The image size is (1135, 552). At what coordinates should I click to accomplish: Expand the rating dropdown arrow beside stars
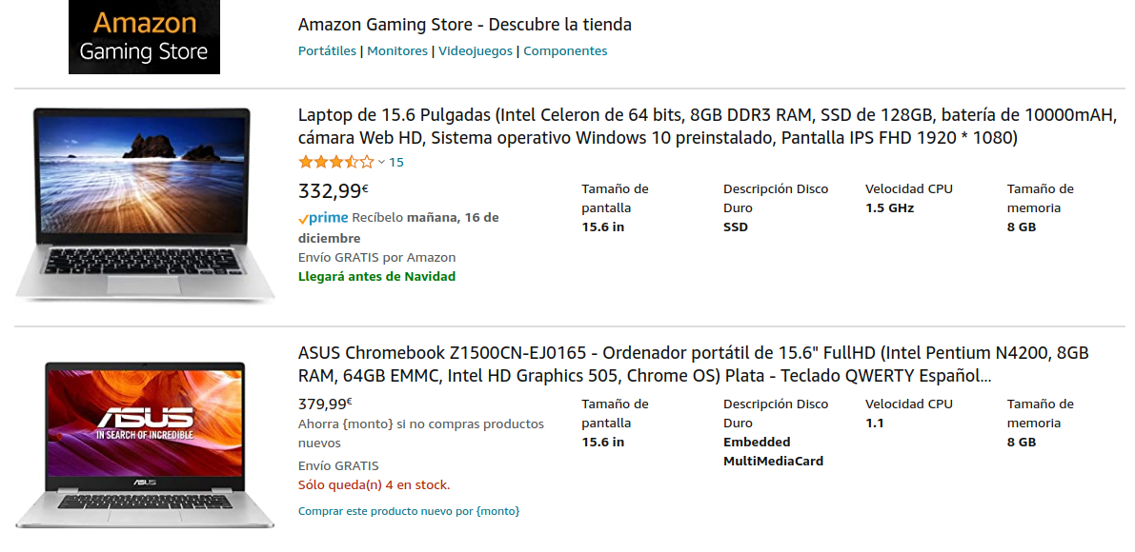(382, 163)
